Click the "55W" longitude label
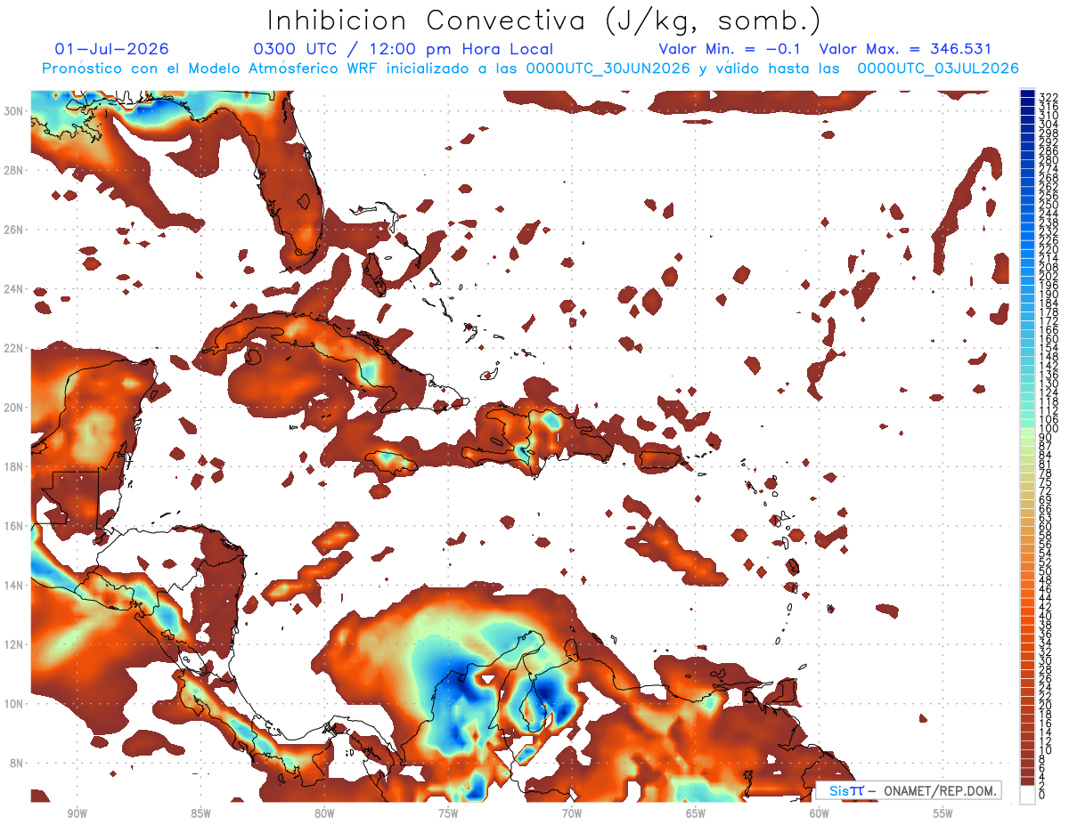This screenshot has height=825, width=1069. click(x=943, y=813)
